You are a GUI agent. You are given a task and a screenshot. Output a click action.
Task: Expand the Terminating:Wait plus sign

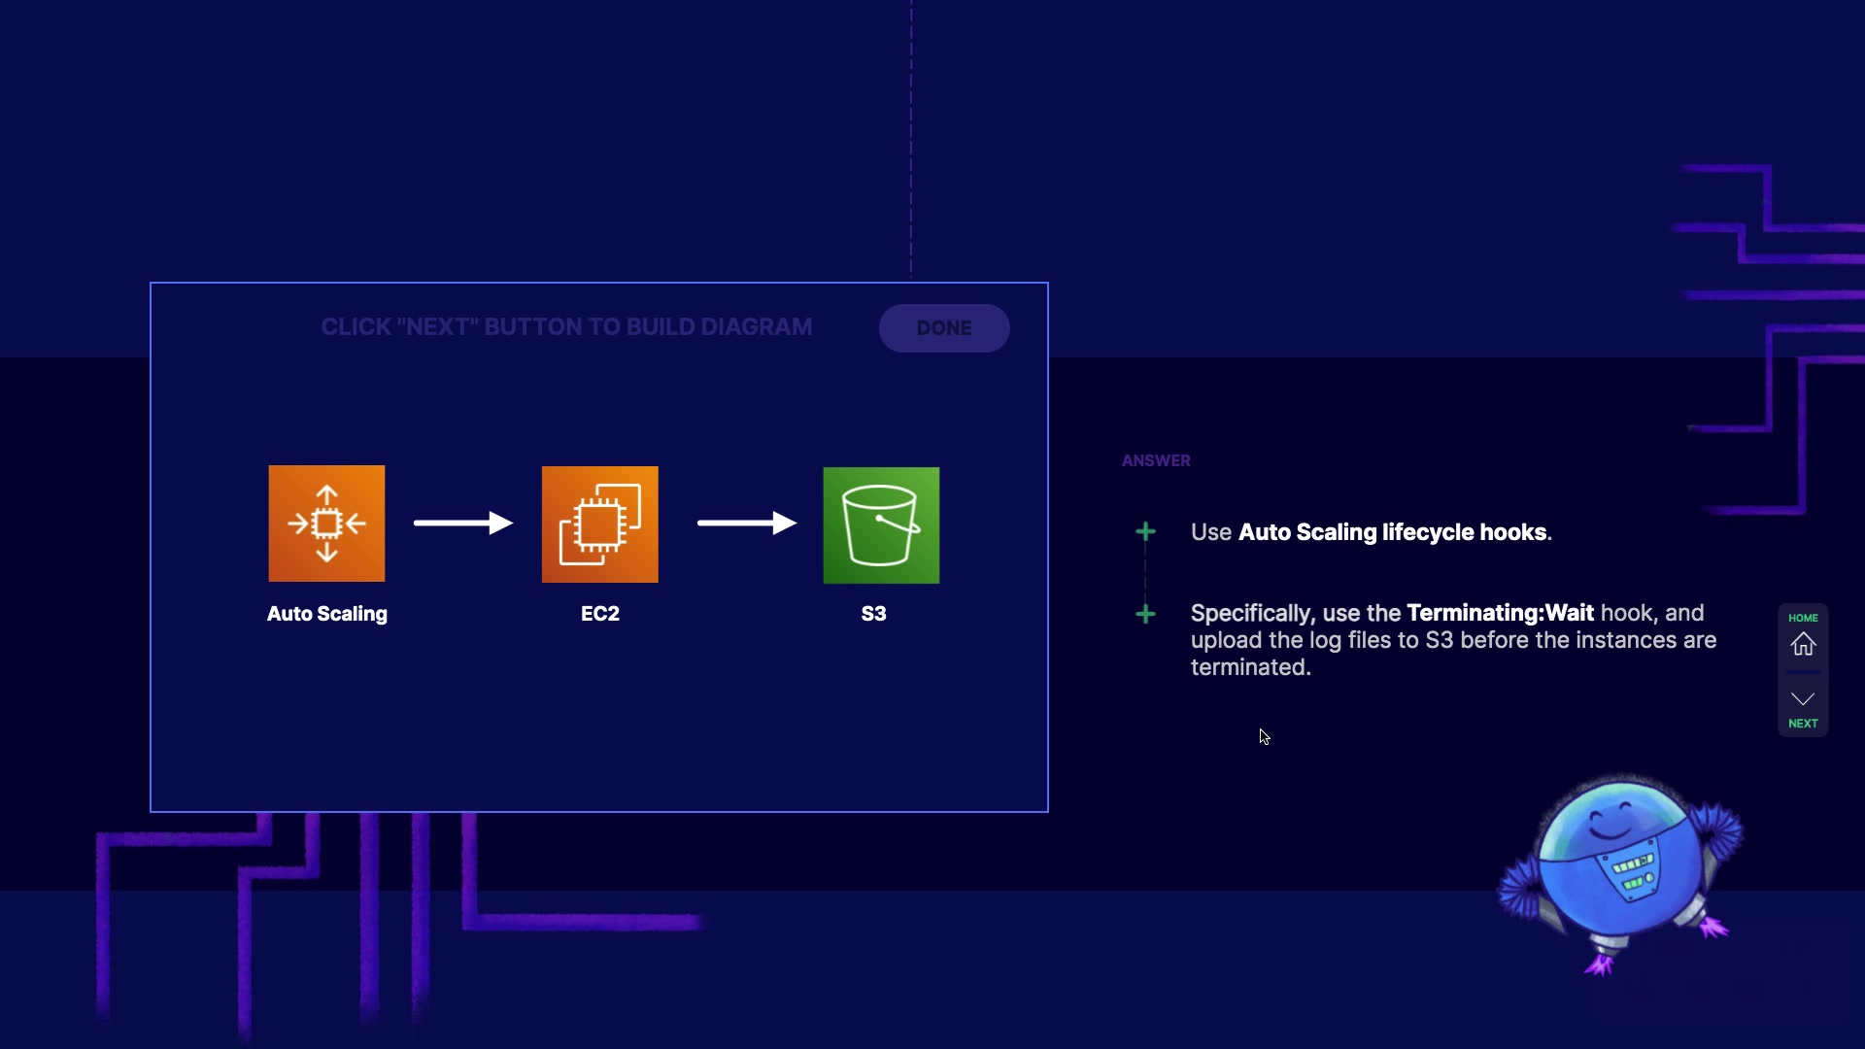coord(1145,614)
